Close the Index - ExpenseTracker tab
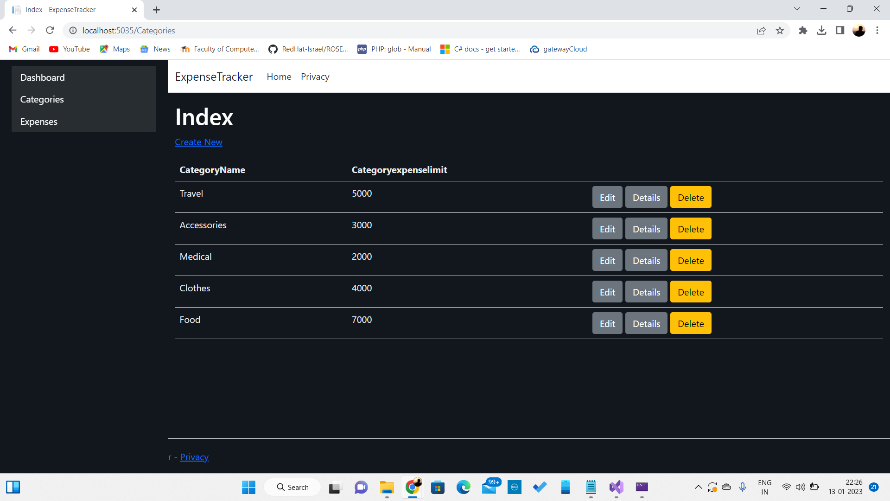This screenshot has height=501, width=890. tap(134, 10)
